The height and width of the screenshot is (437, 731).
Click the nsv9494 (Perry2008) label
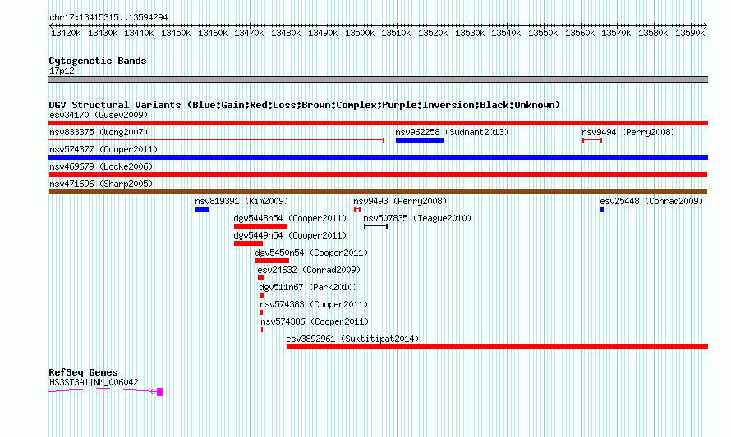pos(628,132)
